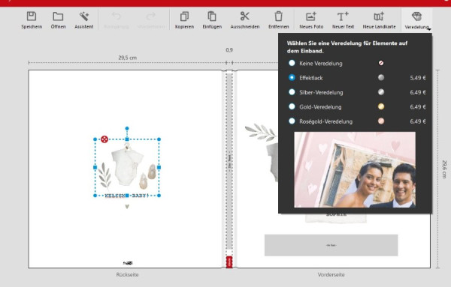Select Gold-Veredelung radio option
Image resolution: width=451 pixels, height=287 pixels.
292,106
